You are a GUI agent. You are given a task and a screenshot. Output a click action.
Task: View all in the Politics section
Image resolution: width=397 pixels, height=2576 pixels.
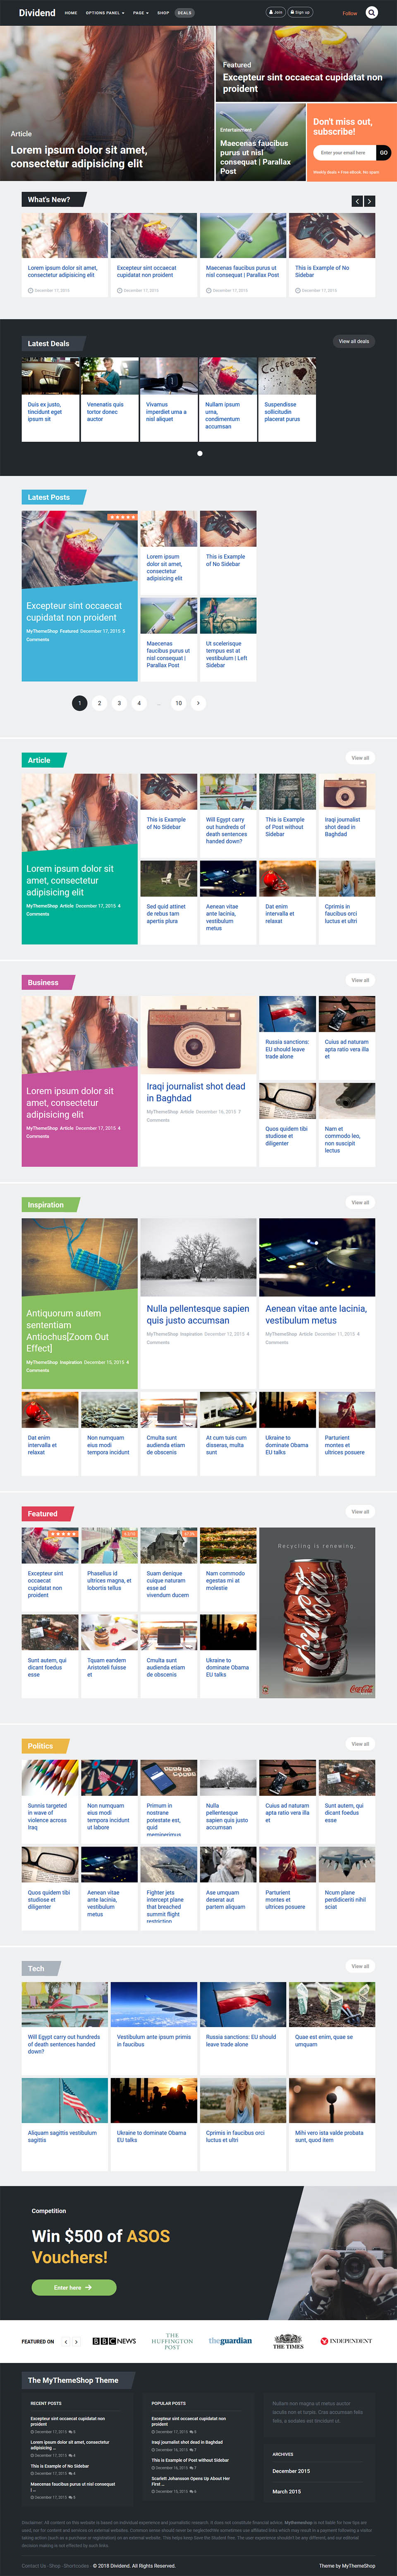[360, 1744]
